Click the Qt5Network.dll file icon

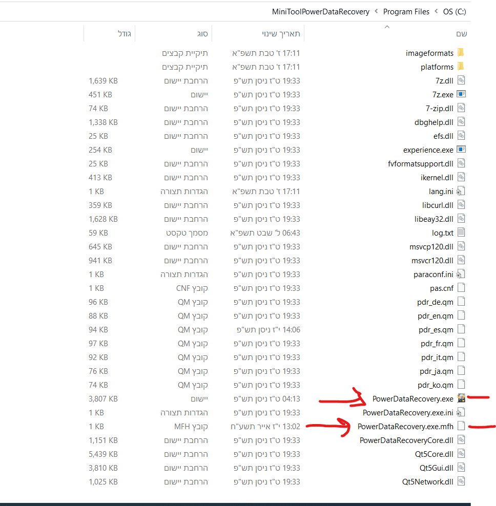coord(461,481)
